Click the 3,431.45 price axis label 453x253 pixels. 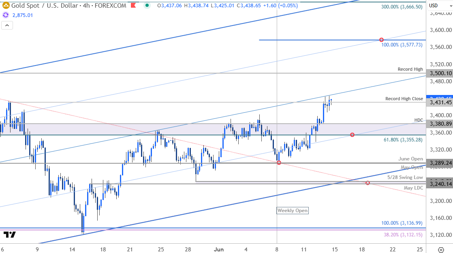click(440, 102)
